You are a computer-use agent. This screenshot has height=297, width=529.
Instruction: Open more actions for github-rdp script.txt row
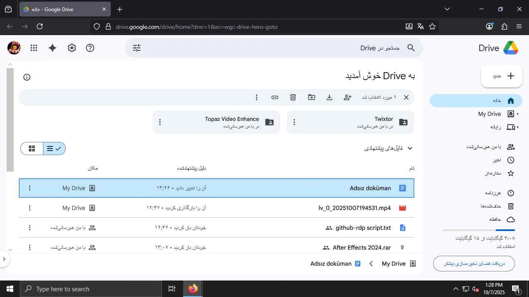29,228
